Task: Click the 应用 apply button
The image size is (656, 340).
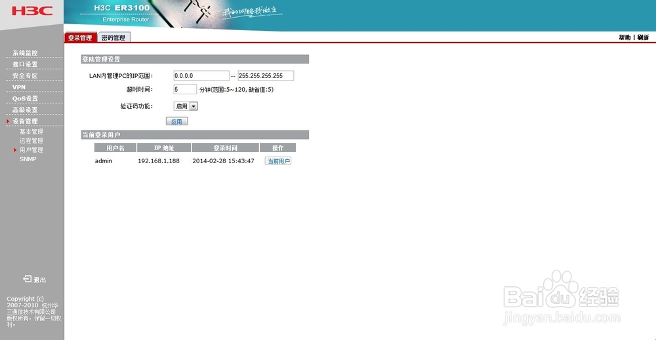Action: coord(176,122)
